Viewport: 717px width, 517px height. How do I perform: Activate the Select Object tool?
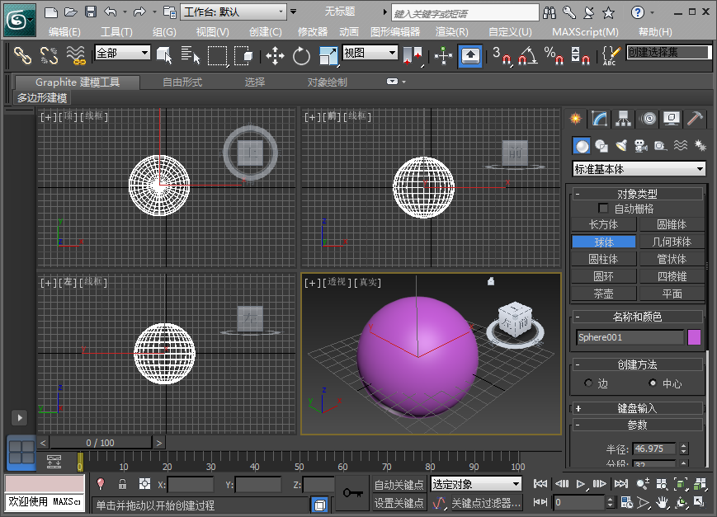coord(164,56)
